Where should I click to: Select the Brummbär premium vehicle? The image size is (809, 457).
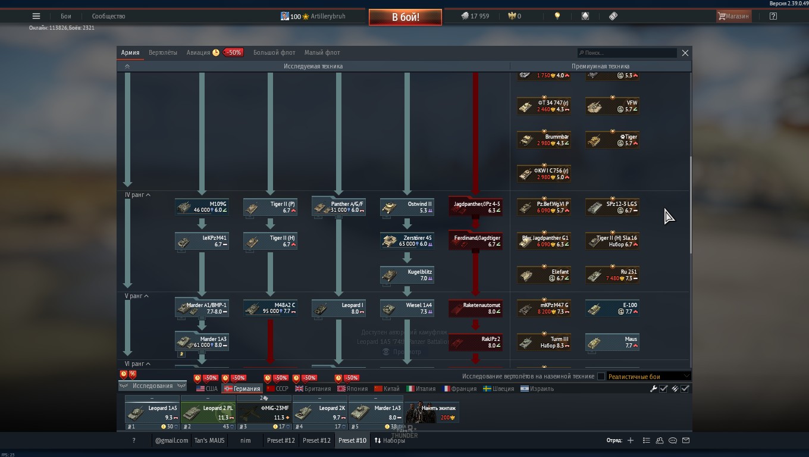(x=544, y=140)
